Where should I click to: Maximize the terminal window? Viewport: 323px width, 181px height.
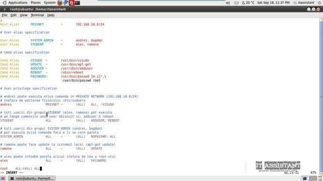(313, 9)
